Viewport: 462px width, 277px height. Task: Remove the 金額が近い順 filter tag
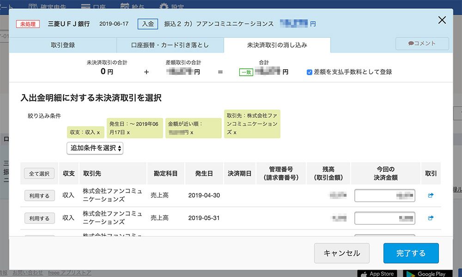(192, 132)
